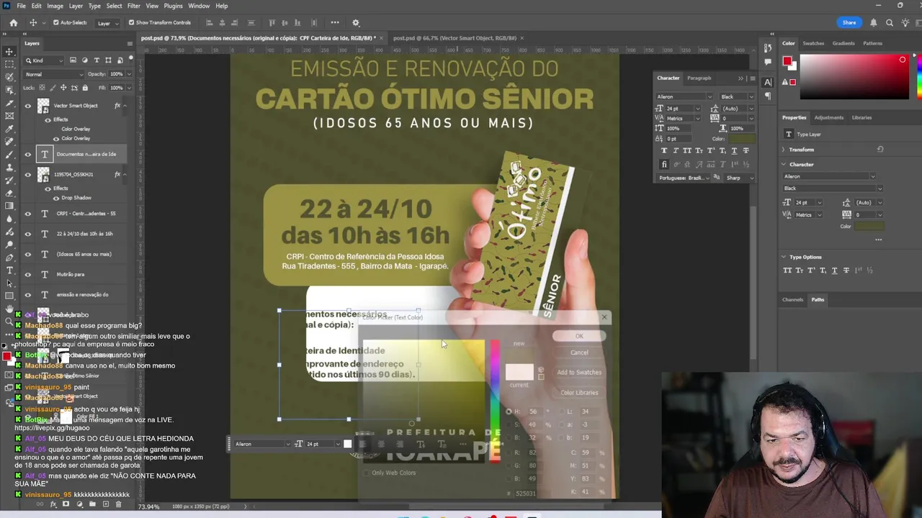Select the Eyedropper tool
This screenshot has width=922, height=518.
coord(9,129)
